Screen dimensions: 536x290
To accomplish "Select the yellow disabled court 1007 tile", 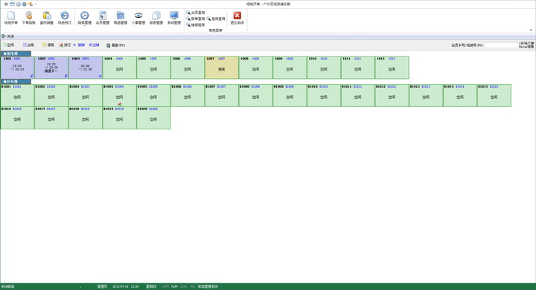I will pyautogui.click(x=222, y=68).
